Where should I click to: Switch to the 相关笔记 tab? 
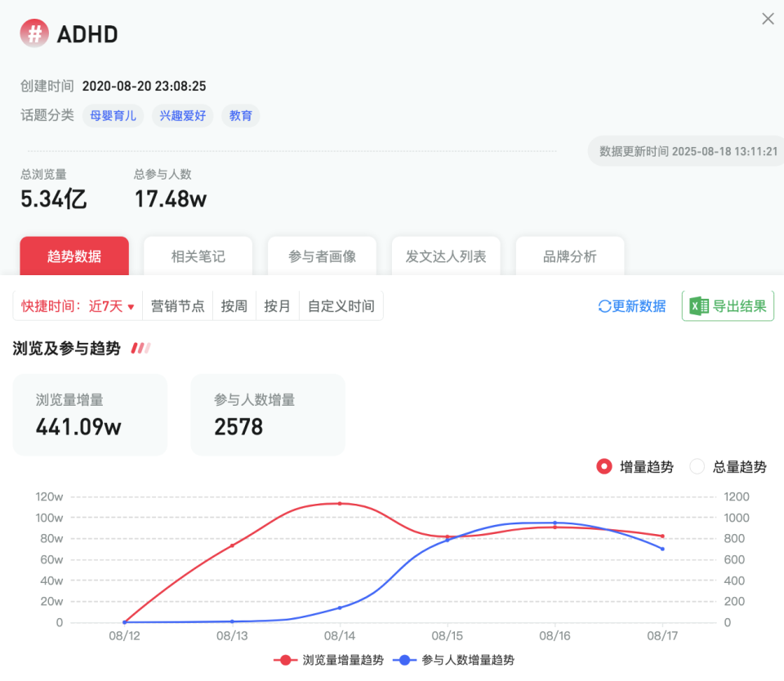pos(198,255)
